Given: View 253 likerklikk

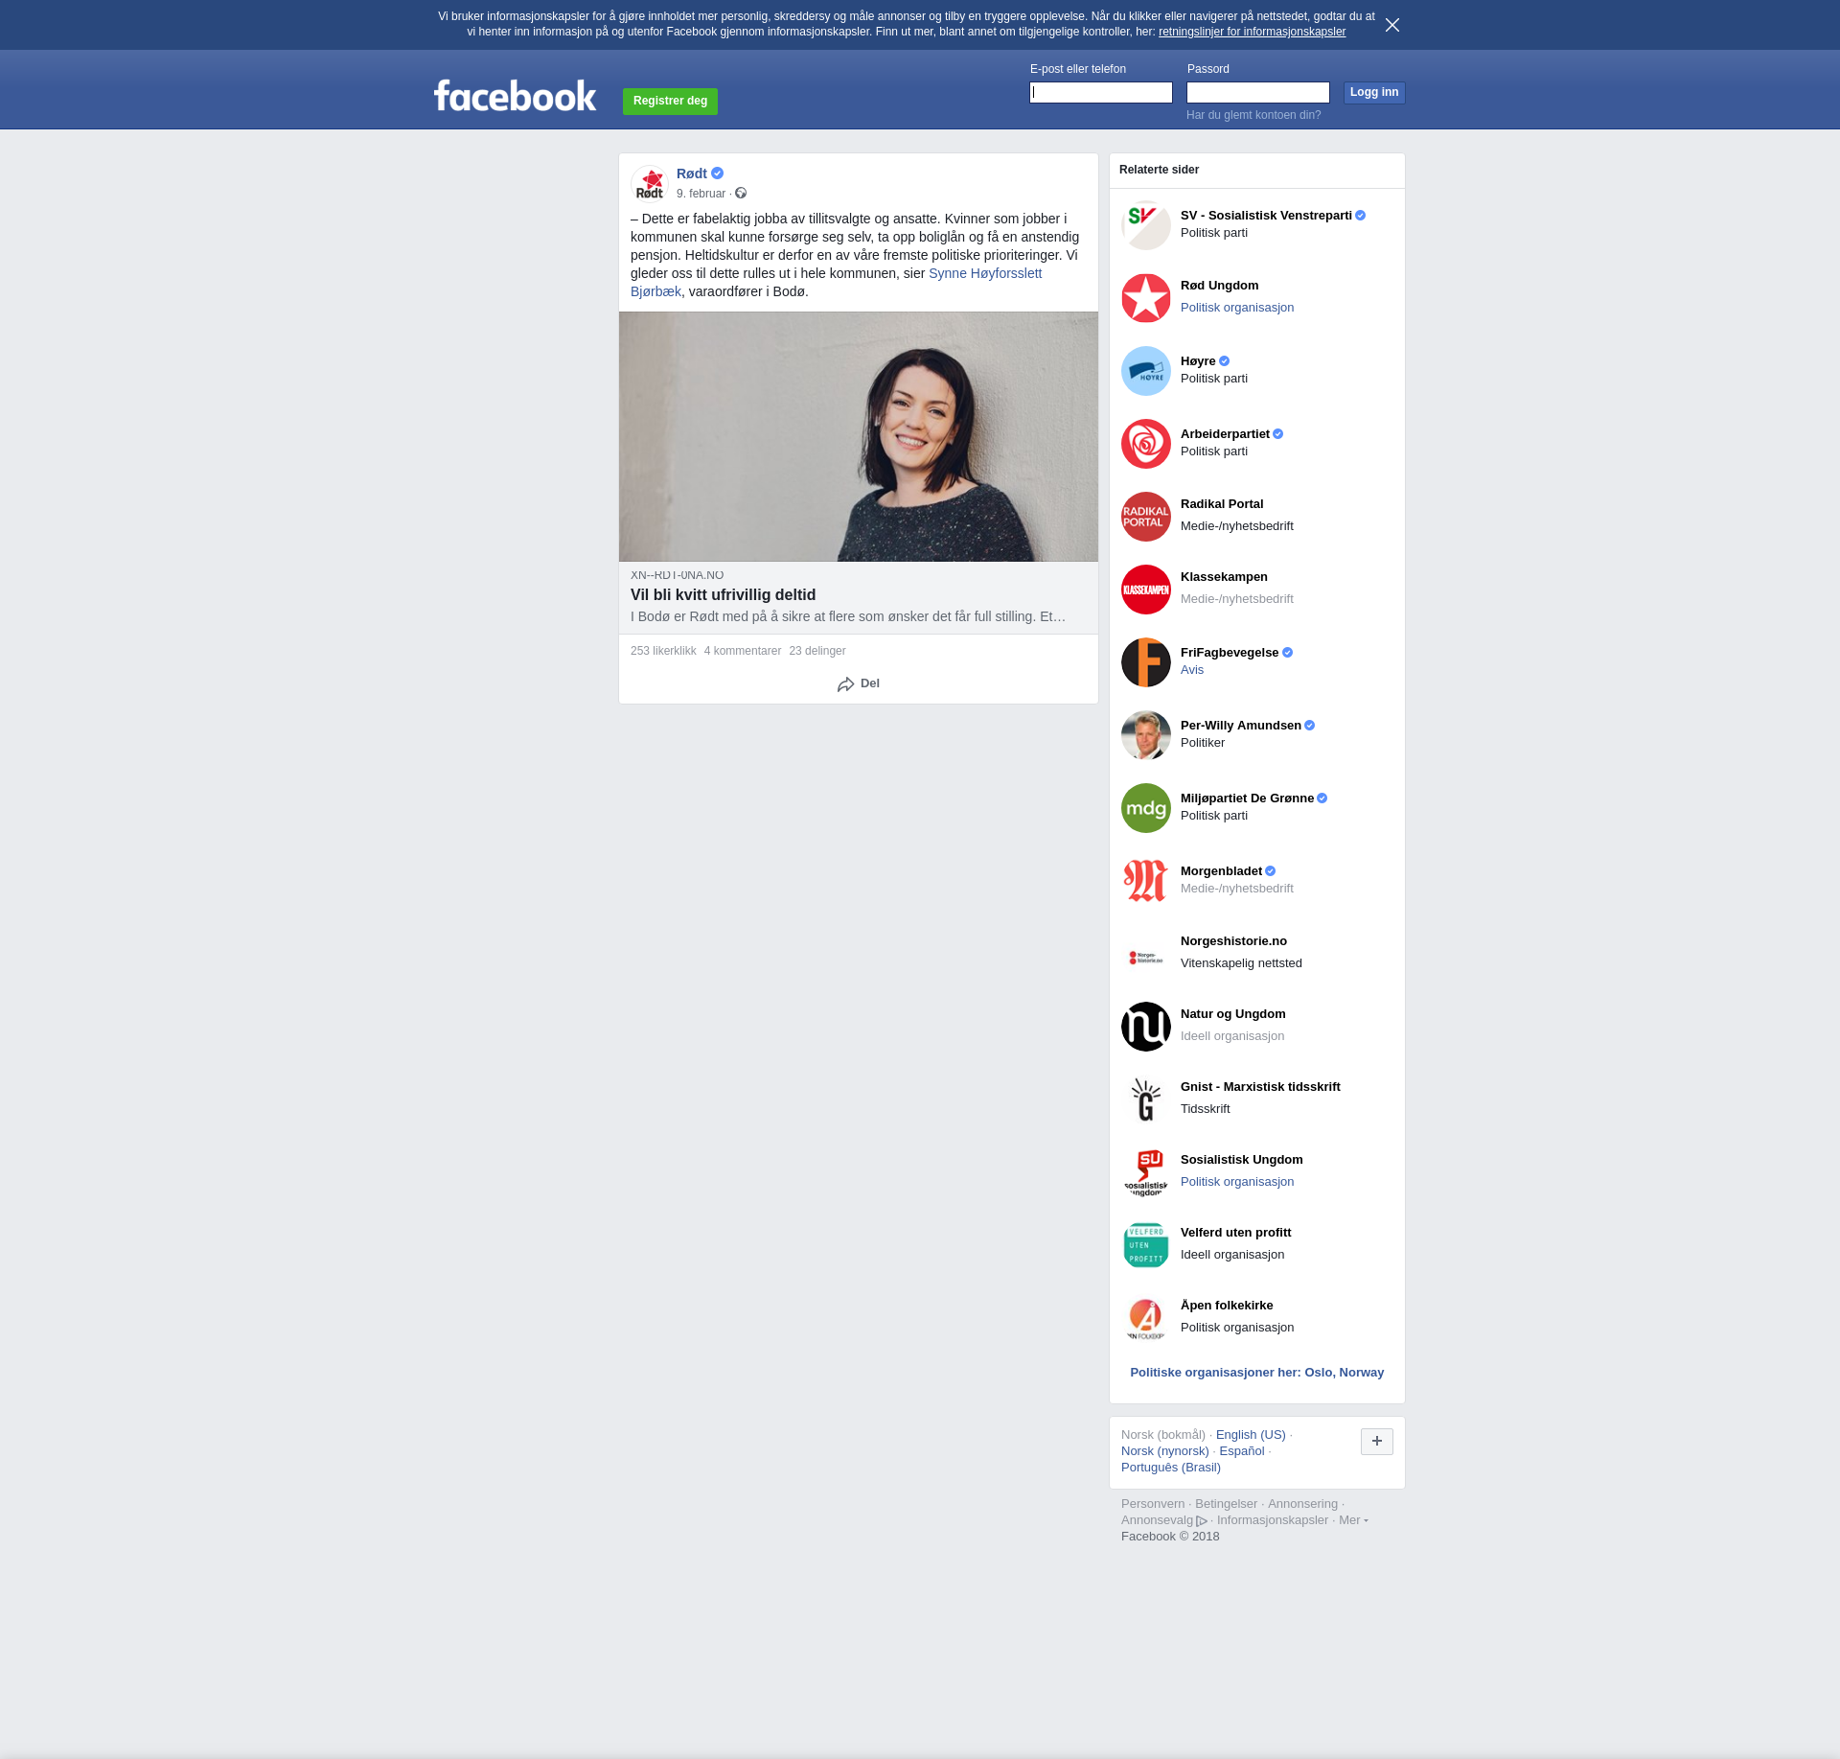Looking at the screenshot, I should 663,651.
